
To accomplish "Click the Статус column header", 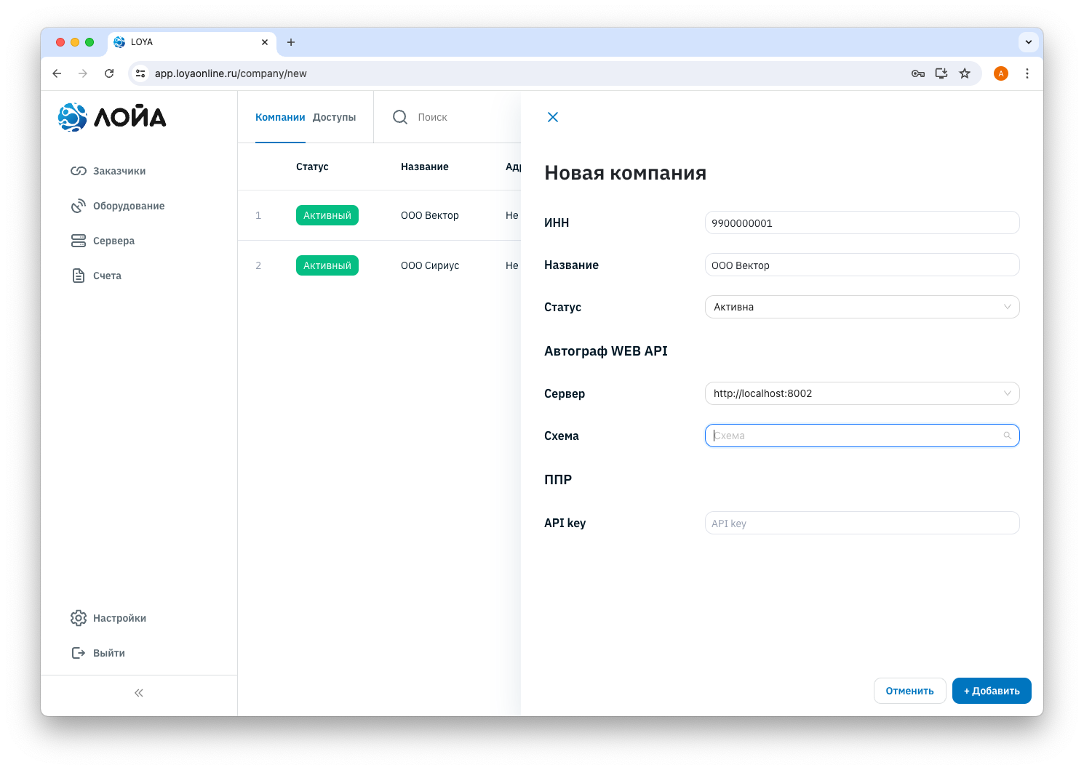I will [x=312, y=167].
